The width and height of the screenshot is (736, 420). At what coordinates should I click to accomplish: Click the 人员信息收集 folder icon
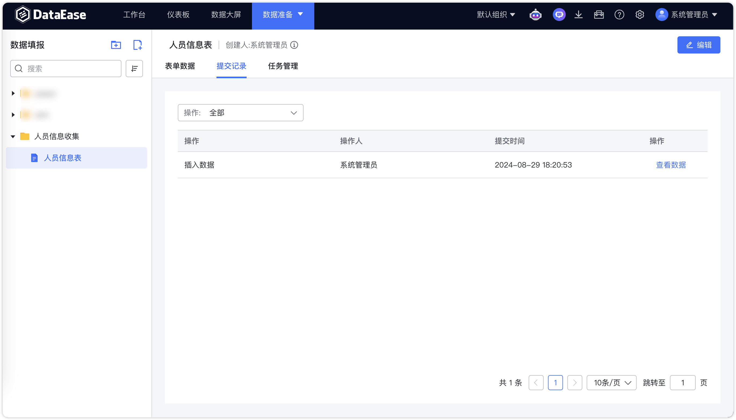25,136
